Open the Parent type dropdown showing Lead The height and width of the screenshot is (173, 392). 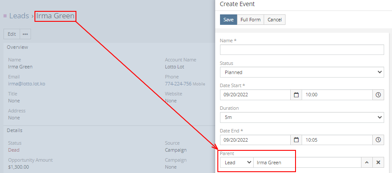tap(237, 163)
